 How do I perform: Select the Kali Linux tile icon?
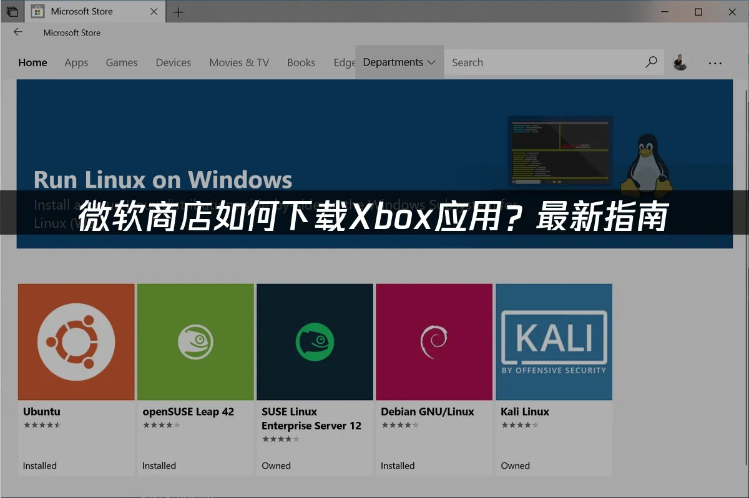pyautogui.click(x=553, y=341)
